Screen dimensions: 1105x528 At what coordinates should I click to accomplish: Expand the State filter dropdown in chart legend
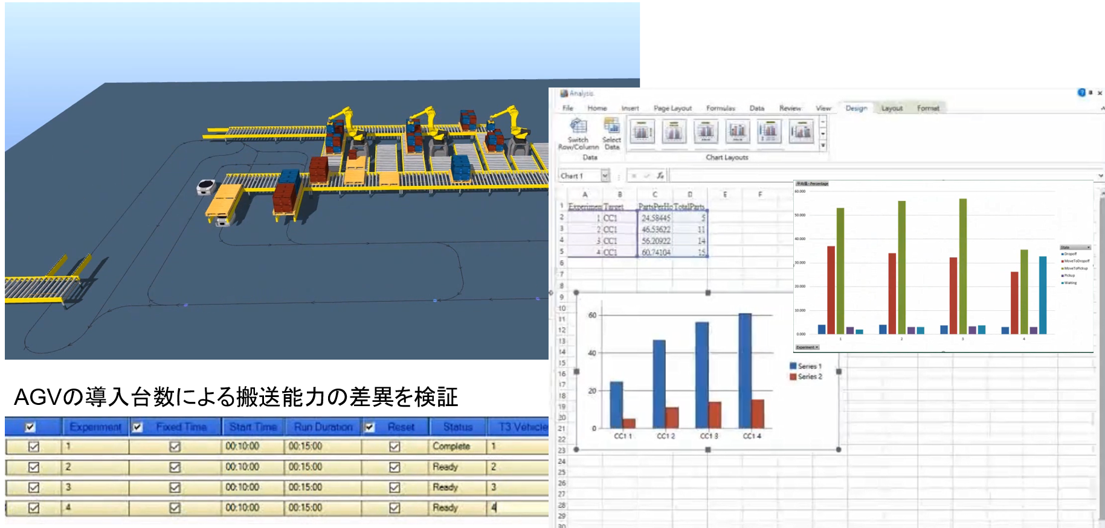pos(1089,247)
